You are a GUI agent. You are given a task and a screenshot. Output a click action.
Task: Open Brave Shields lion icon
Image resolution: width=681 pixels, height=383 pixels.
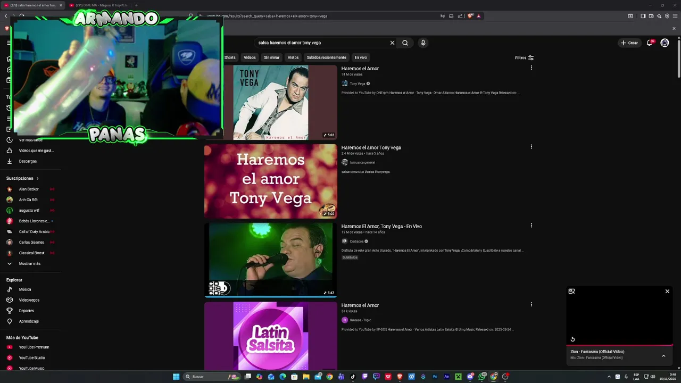[x=470, y=16]
